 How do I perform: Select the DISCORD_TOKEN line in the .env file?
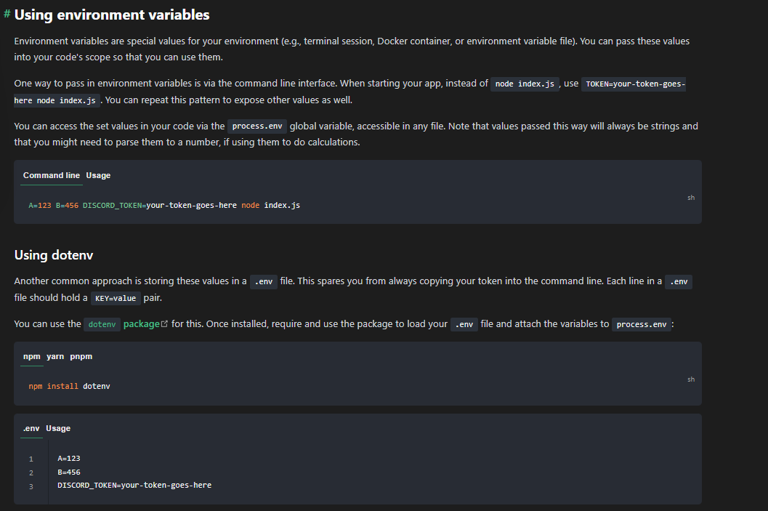[x=134, y=485]
